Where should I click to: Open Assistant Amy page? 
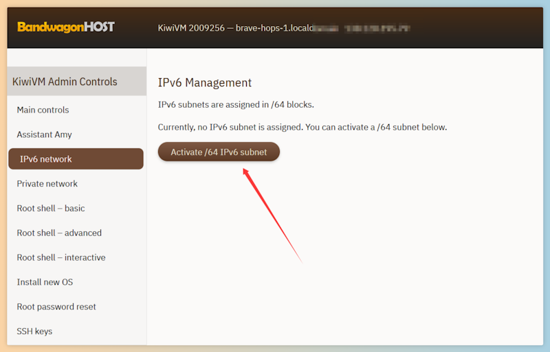[x=44, y=134]
